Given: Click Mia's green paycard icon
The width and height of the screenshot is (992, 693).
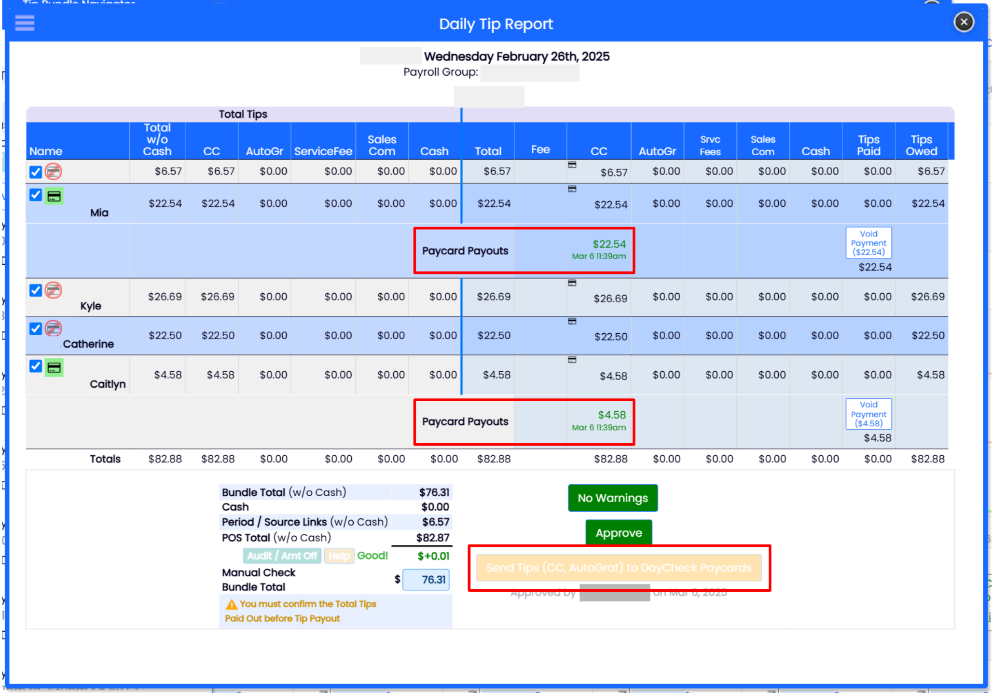Looking at the screenshot, I should (54, 196).
